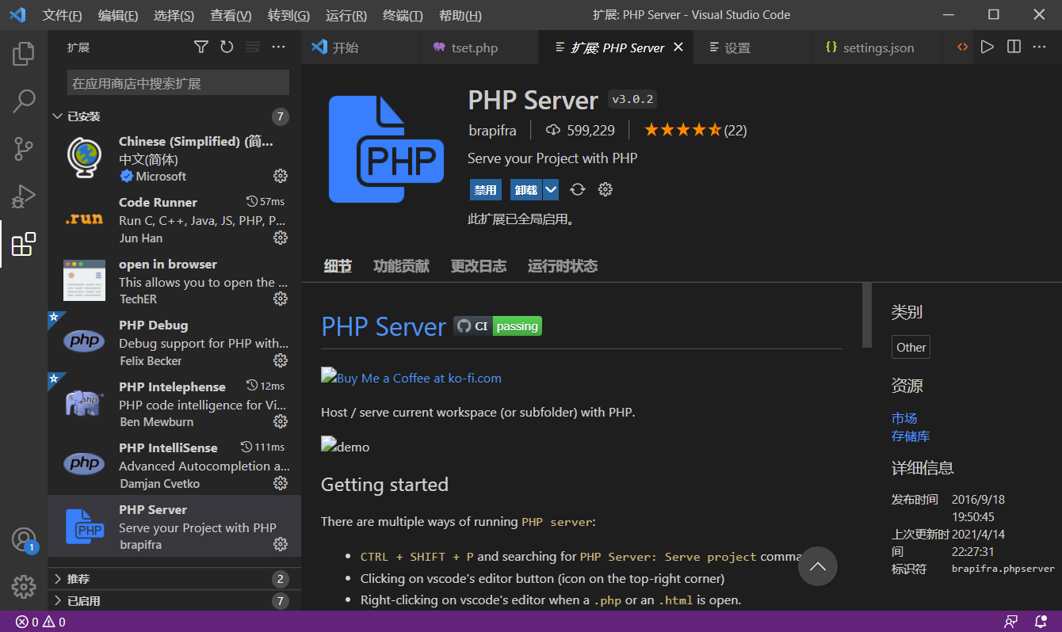
Task: Open gear menu for PHP IntelliSense
Action: (281, 482)
